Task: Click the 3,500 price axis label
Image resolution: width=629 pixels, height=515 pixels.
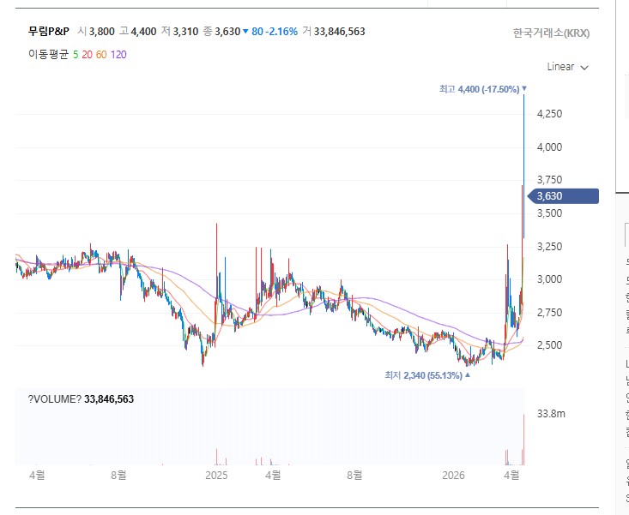Action: point(549,213)
